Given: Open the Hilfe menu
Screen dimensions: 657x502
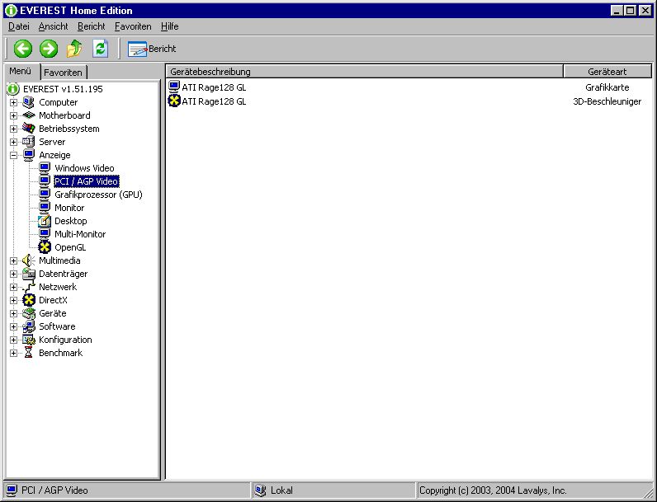Looking at the screenshot, I should (170, 26).
